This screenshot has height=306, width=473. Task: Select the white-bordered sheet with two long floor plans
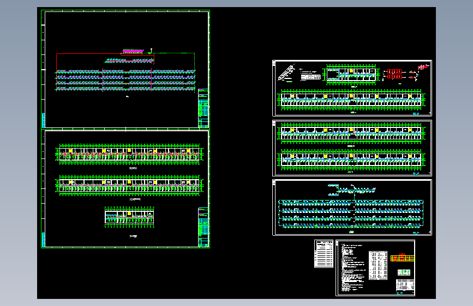pos(352,148)
